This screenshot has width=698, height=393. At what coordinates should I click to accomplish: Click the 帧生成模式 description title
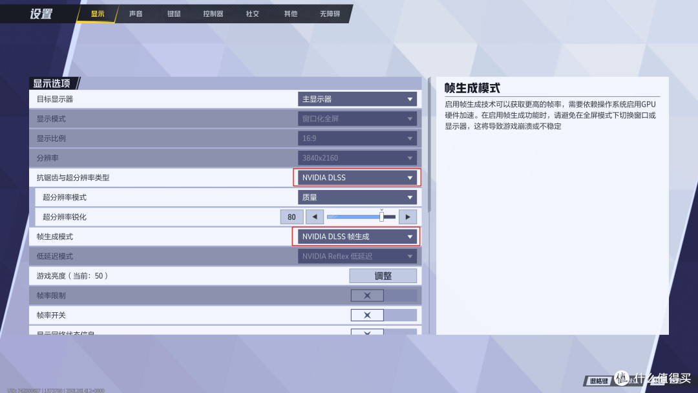(472, 88)
